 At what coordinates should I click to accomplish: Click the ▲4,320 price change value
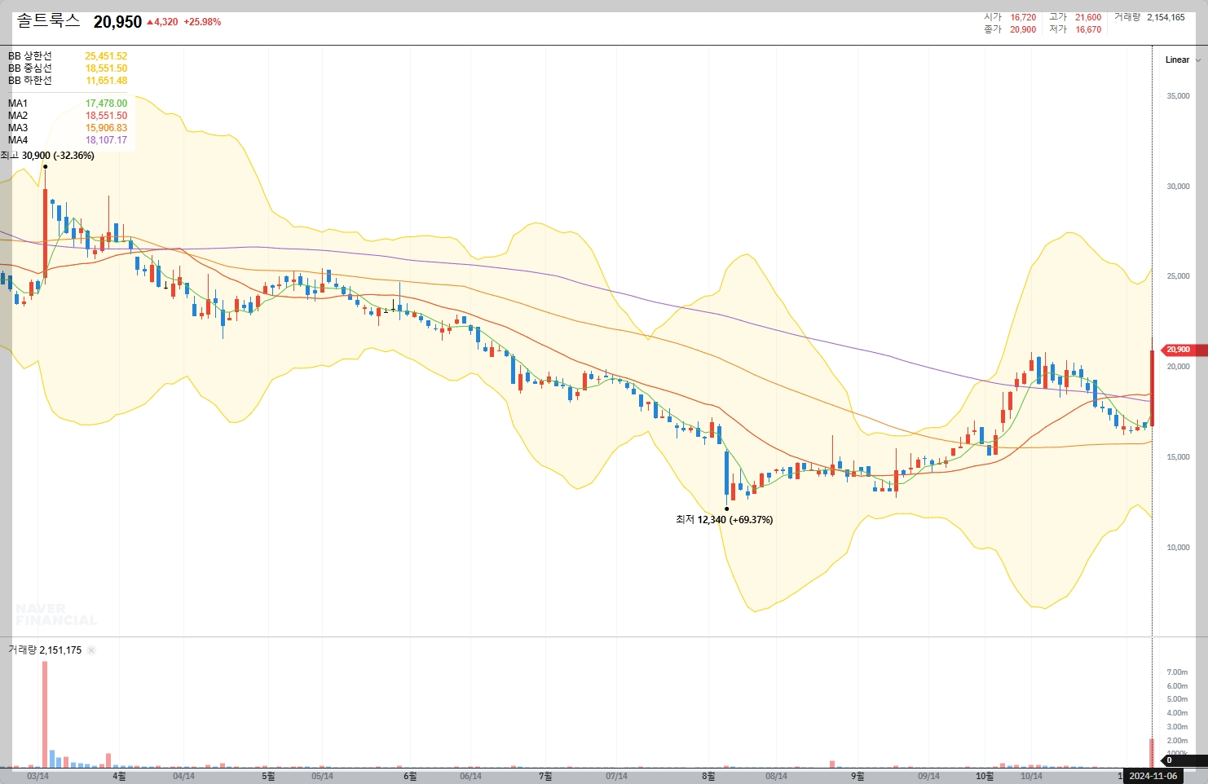[x=162, y=22]
